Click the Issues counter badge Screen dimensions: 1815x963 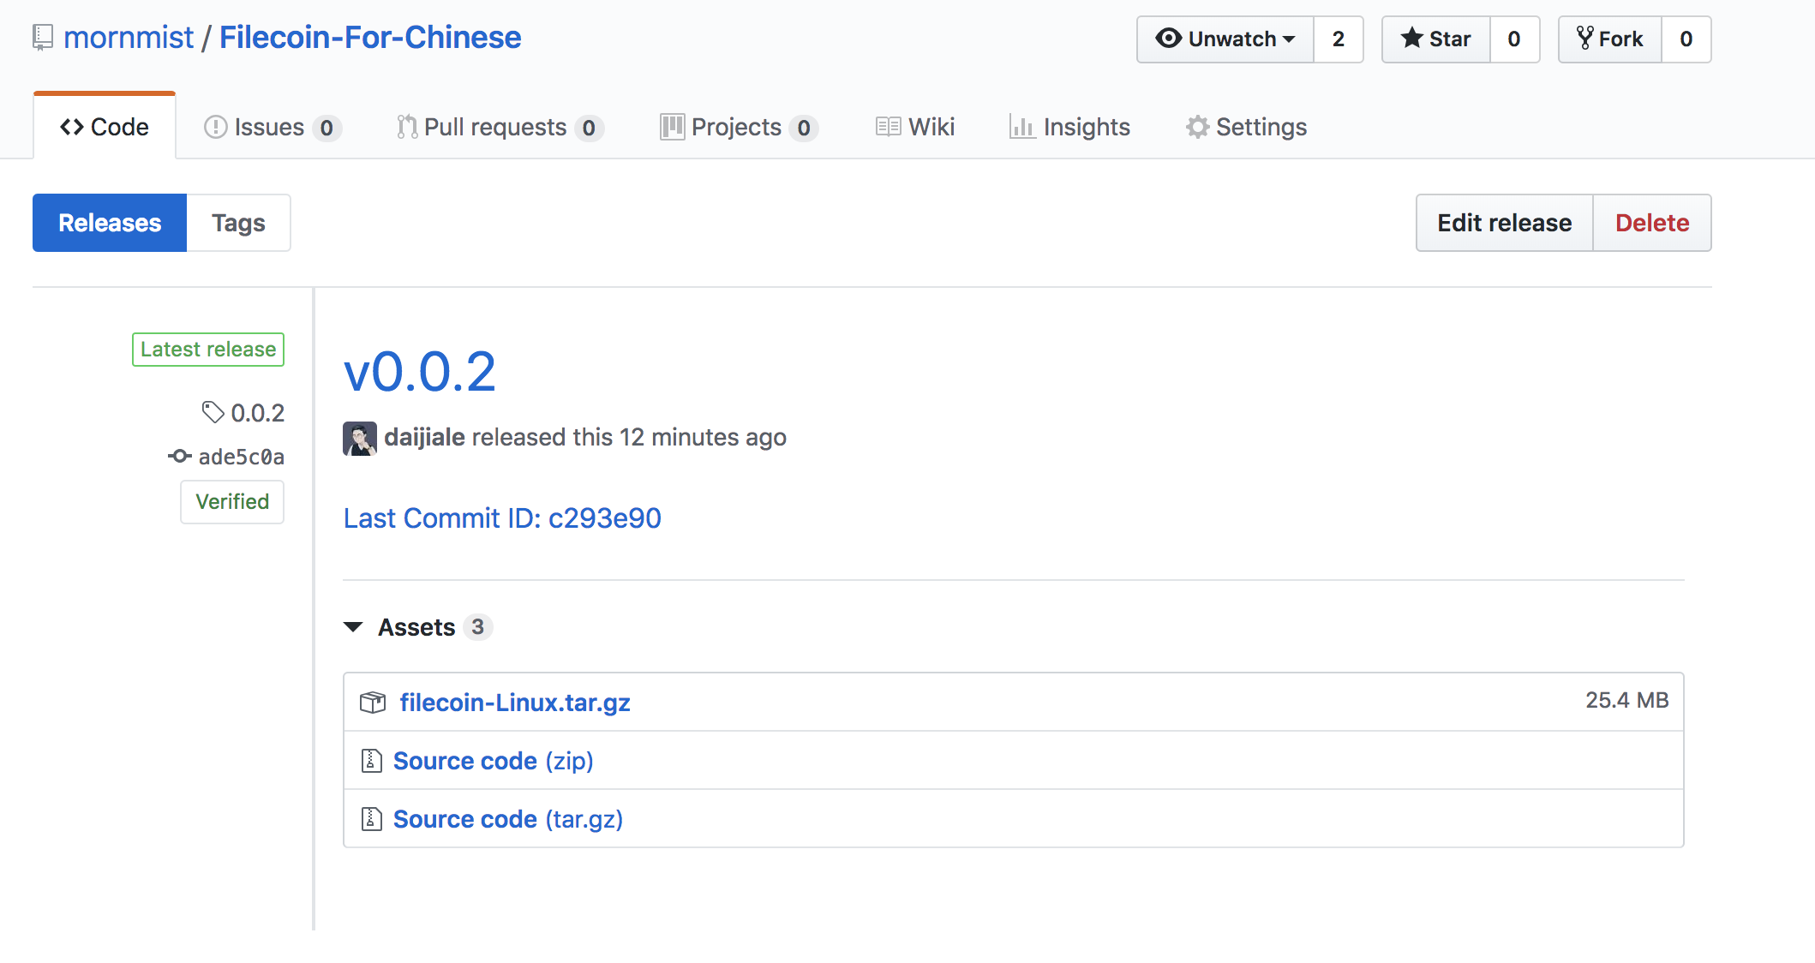click(326, 128)
